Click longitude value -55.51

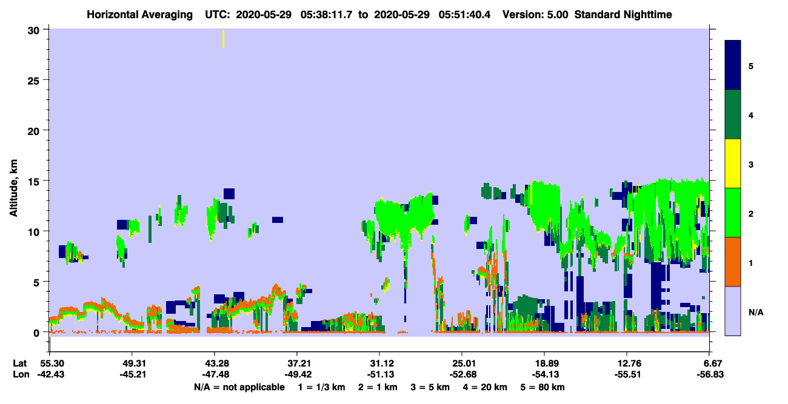tap(627, 375)
